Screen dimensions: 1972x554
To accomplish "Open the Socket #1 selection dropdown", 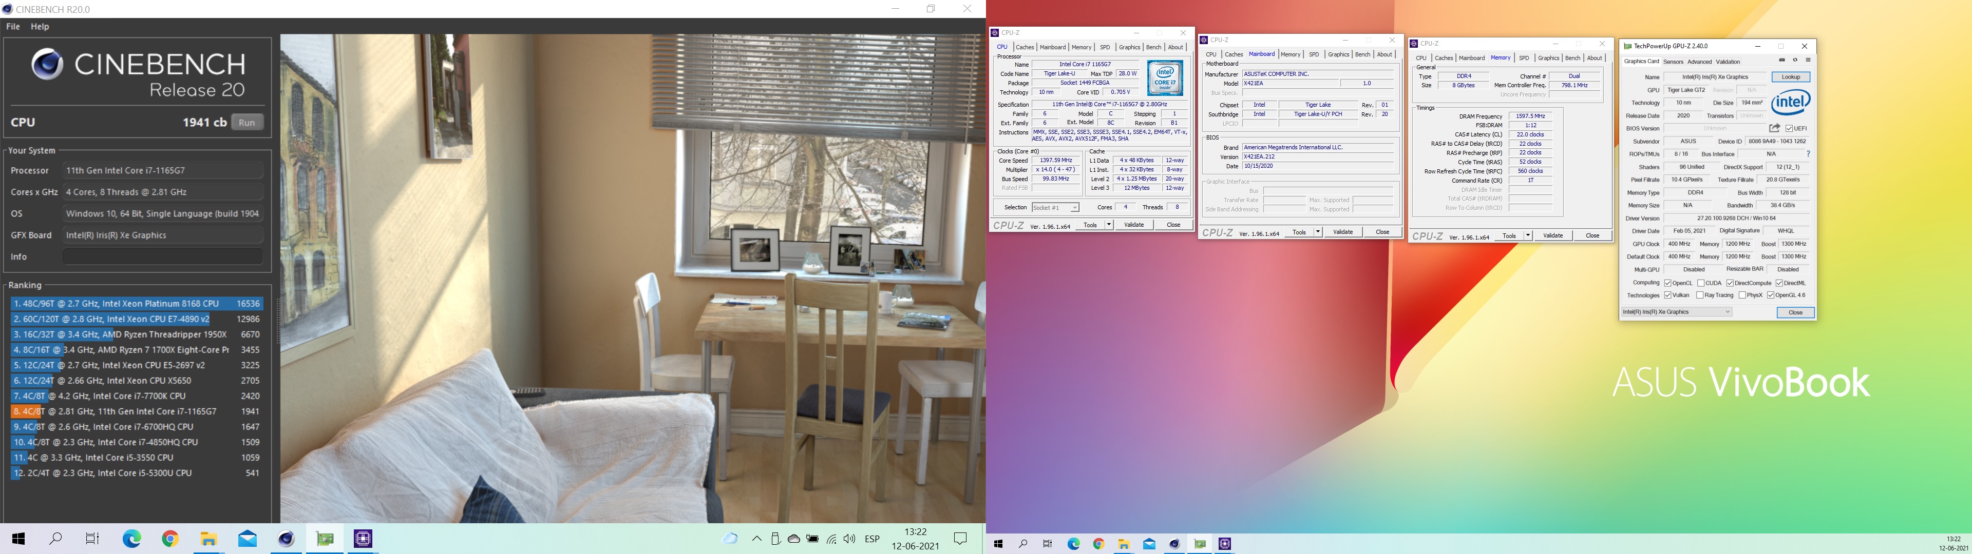I will pyautogui.click(x=1055, y=207).
